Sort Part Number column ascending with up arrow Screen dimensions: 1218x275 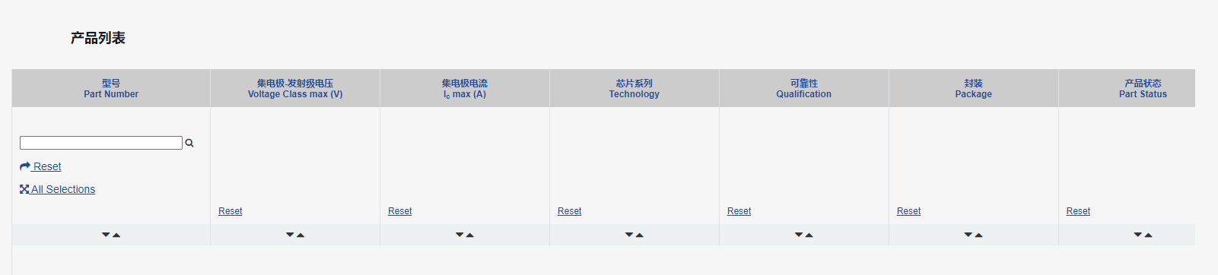click(x=116, y=235)
